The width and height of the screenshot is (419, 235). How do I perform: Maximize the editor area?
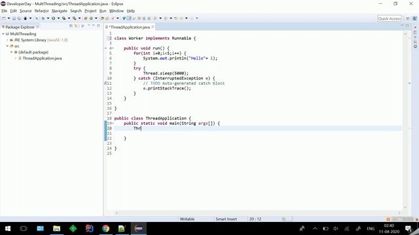pyautogui.click(x=407, y=25)
